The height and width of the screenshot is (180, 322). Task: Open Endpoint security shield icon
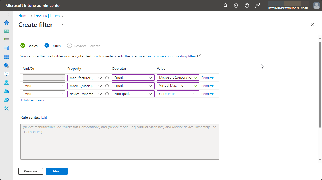point(6,65)
